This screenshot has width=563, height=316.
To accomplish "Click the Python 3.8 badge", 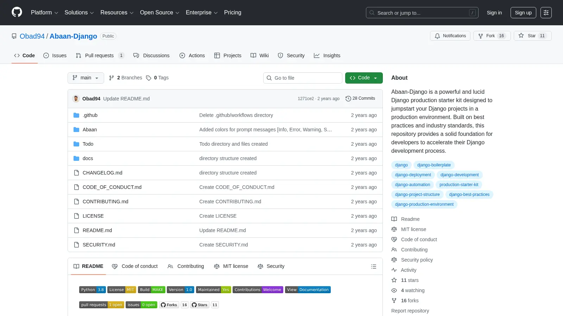I will (93, 290).
